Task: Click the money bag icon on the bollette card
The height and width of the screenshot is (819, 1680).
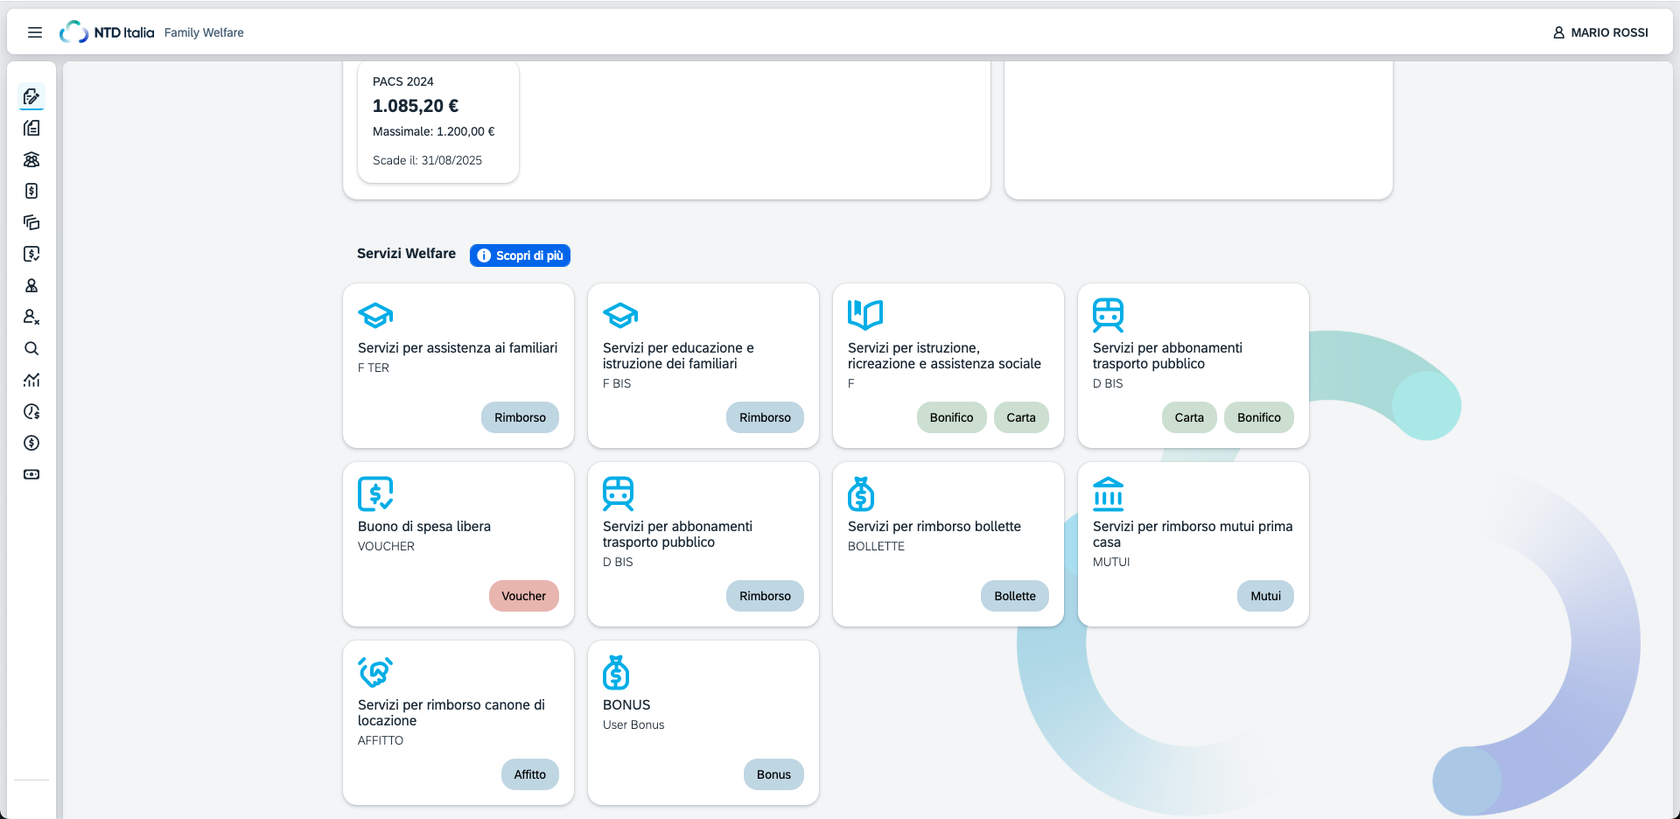Action: 861,493
